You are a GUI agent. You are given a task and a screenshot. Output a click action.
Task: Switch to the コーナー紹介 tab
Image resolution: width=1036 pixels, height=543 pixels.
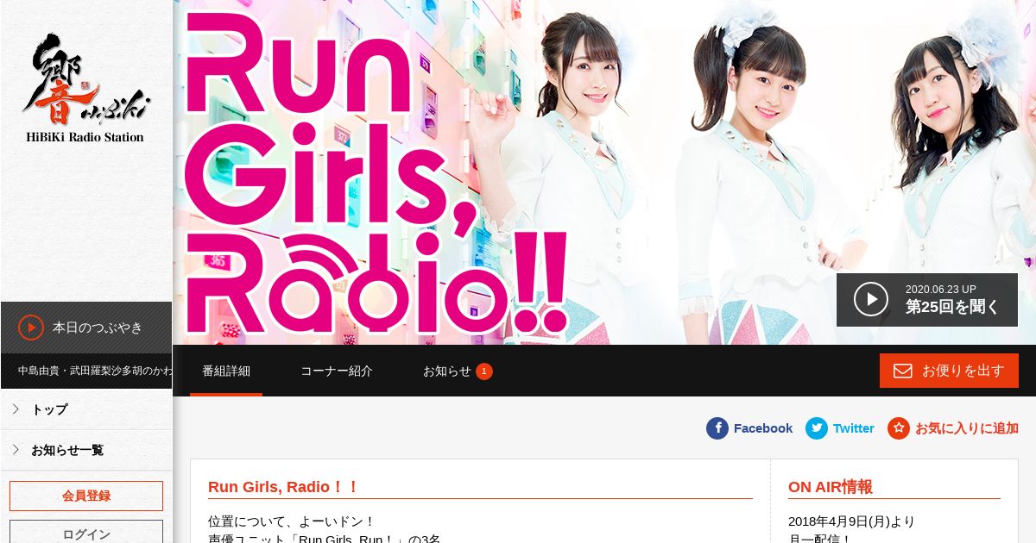point(337,371)
